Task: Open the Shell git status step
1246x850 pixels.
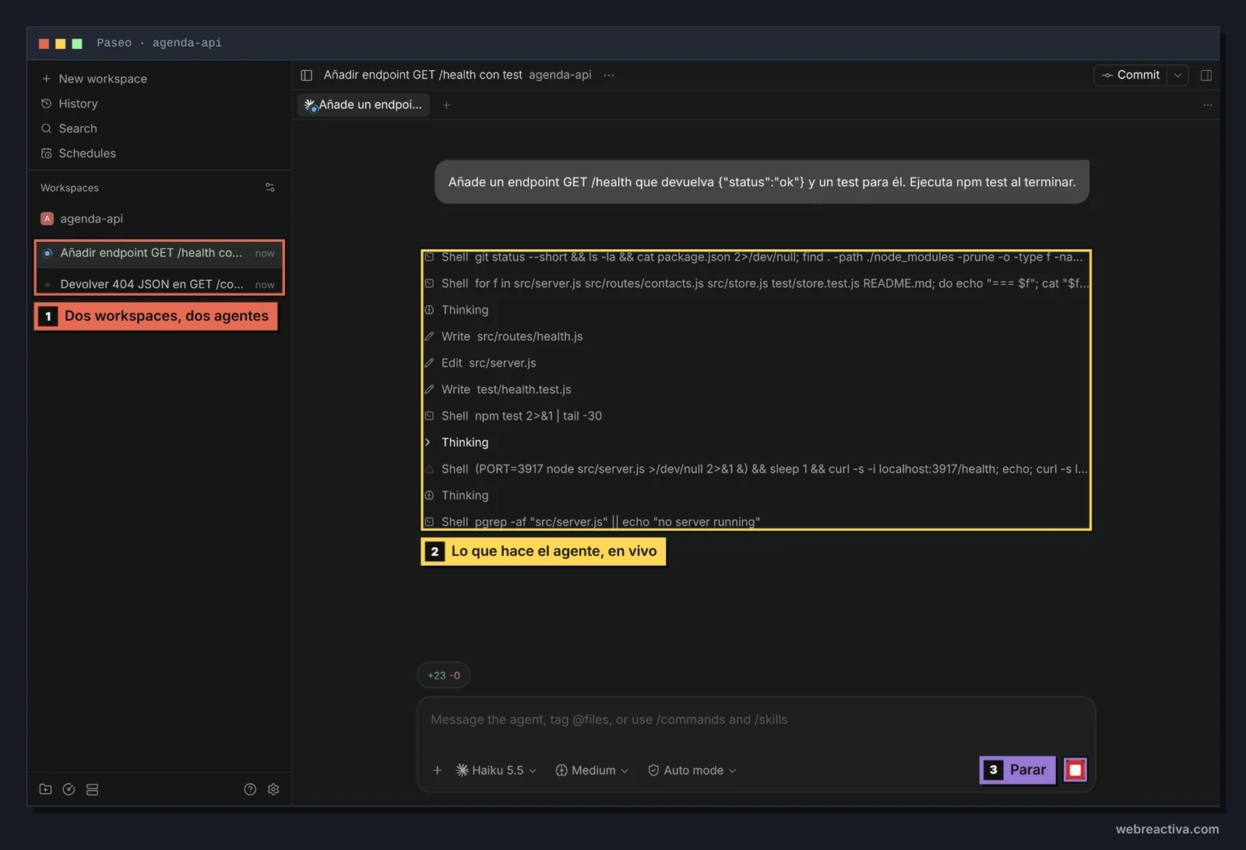Action: tap(755, 258)
